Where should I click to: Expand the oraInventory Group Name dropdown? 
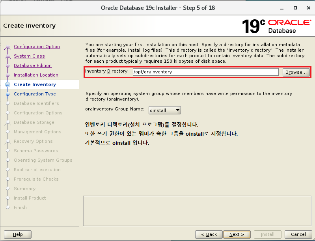point(164,110)
